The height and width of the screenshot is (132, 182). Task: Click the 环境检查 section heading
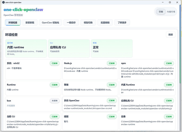[11, 35]
